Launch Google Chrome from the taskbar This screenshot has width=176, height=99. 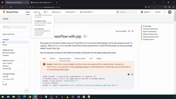pyautogui.click(x=30, y=97)
